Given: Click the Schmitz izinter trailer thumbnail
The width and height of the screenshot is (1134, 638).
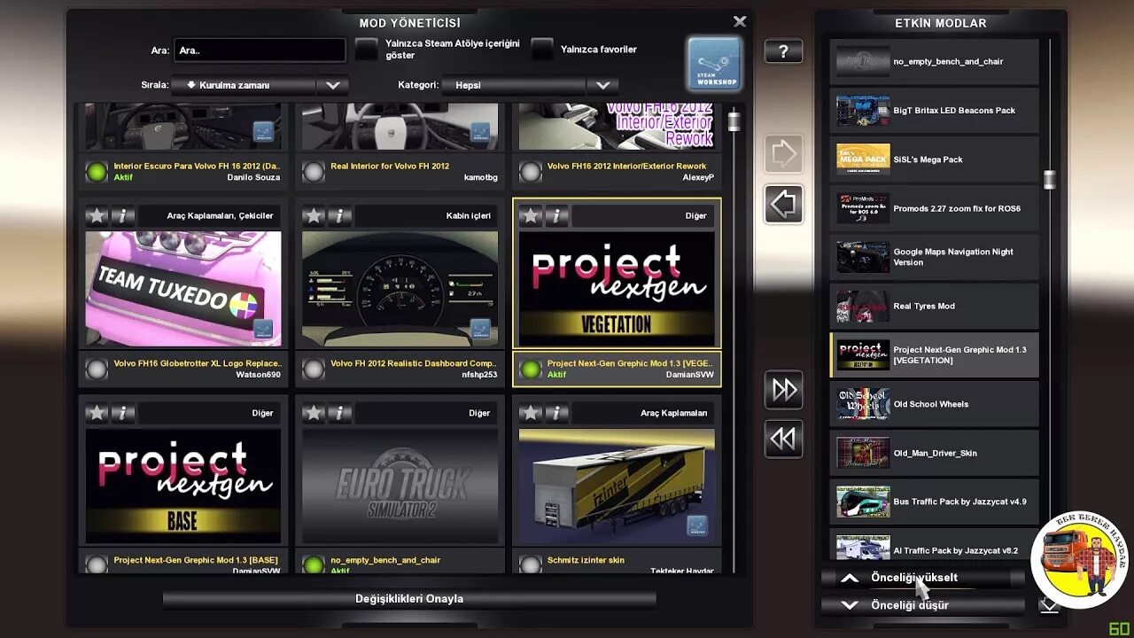Looking at the screenshot, I should 617,486.
